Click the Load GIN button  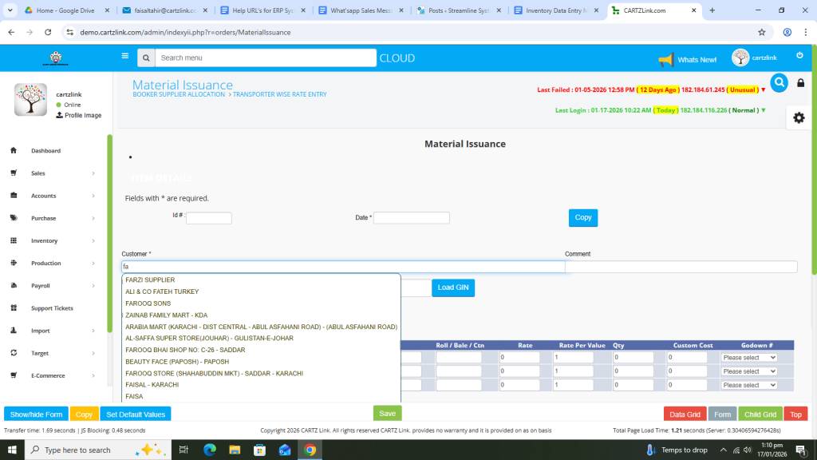pyautogui.click(x=453, y=287)
